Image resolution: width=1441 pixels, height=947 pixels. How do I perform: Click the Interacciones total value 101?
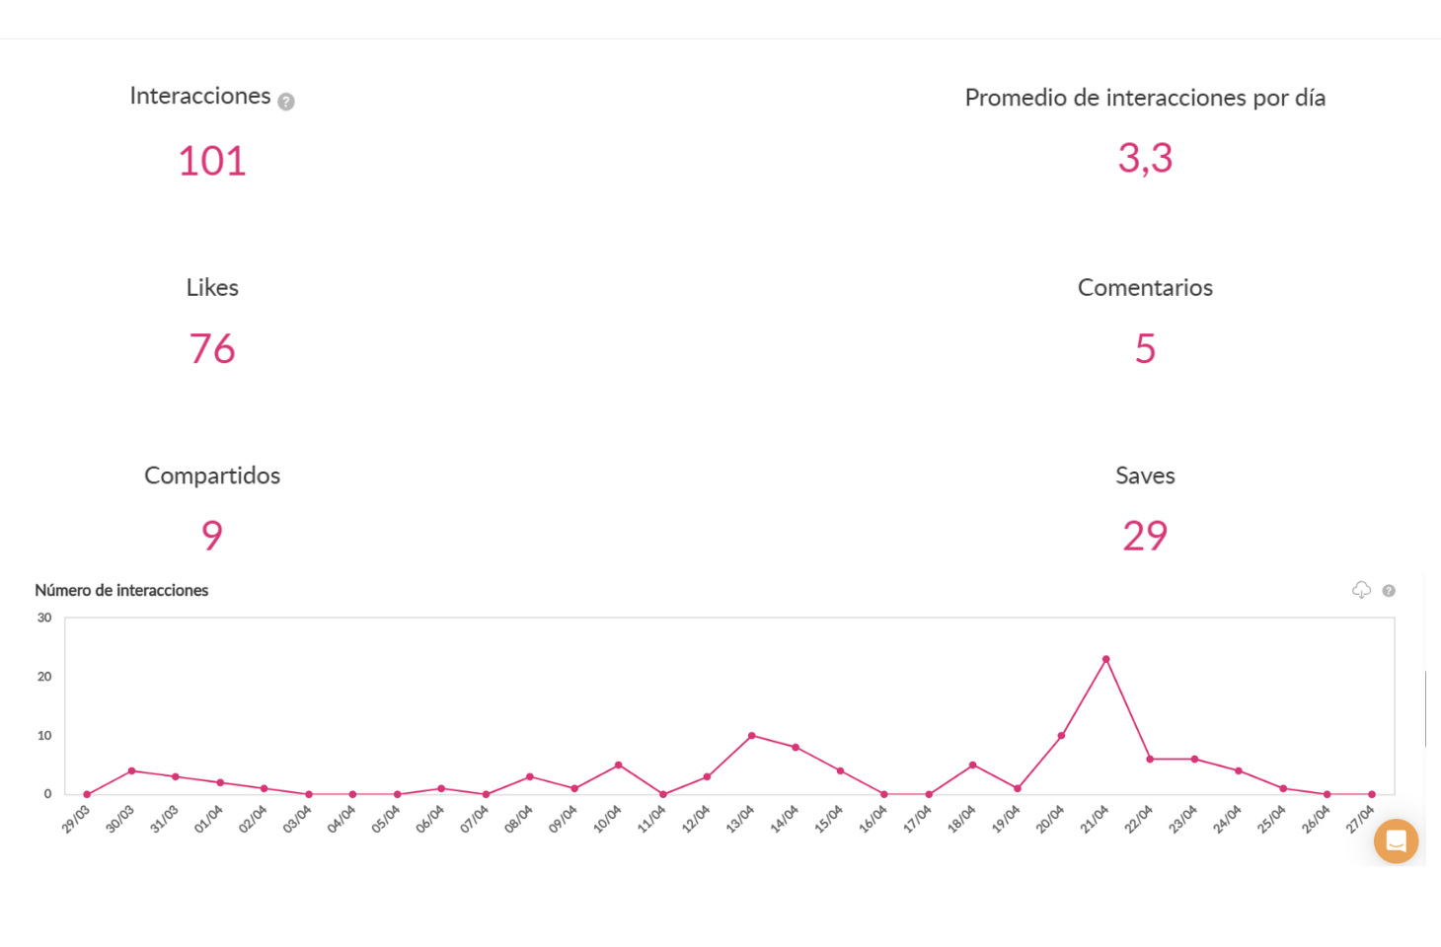tap(212, 161)
